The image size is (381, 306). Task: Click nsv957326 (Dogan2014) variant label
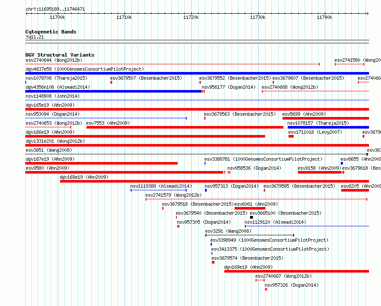click(292, 285)
